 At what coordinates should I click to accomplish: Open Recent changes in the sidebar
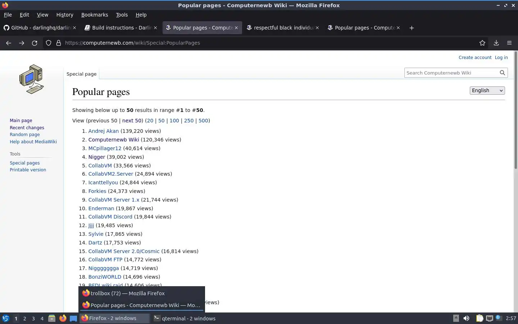pyautogui.click(x=27, y=128)
